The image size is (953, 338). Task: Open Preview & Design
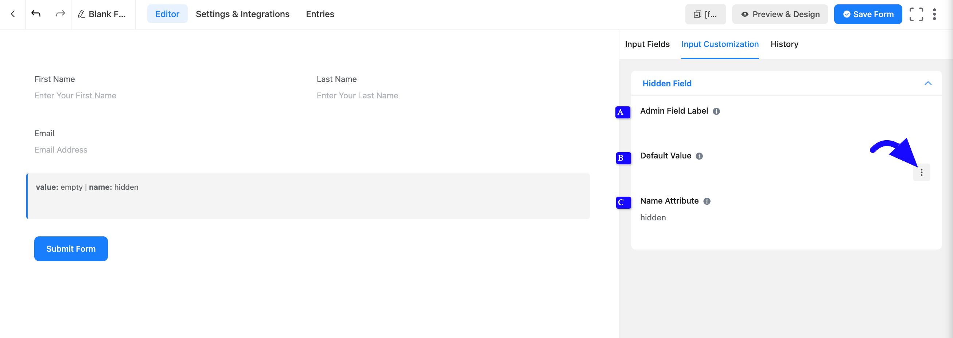780,15
